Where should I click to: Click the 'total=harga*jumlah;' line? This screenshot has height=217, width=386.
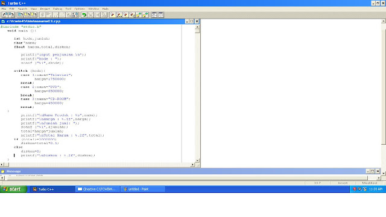tap(42, 131)
